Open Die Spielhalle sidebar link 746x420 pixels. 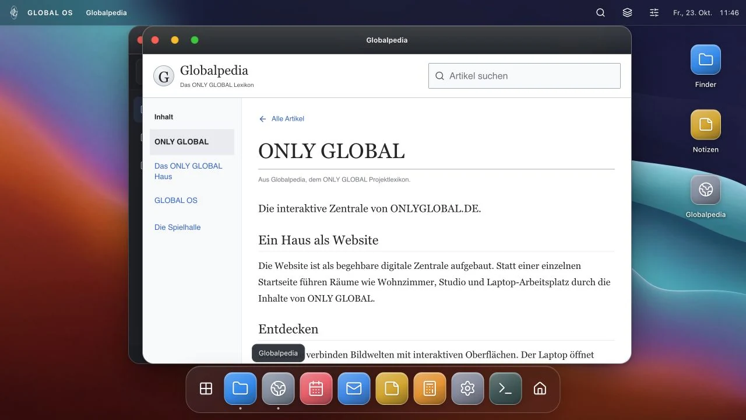tap(192, 228)
